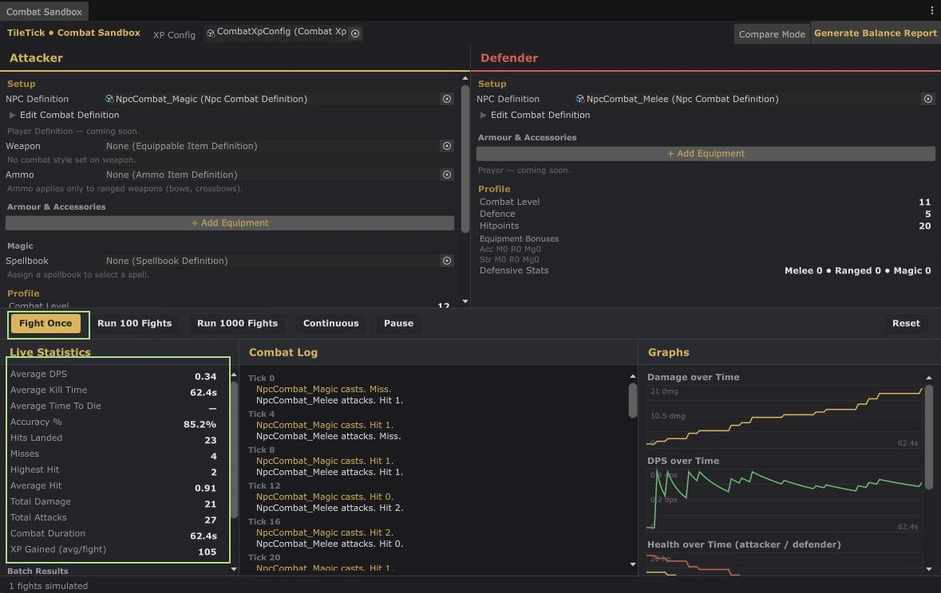
Task: Click the CombatXpConfig asset icon
Action: click(211, 33)
